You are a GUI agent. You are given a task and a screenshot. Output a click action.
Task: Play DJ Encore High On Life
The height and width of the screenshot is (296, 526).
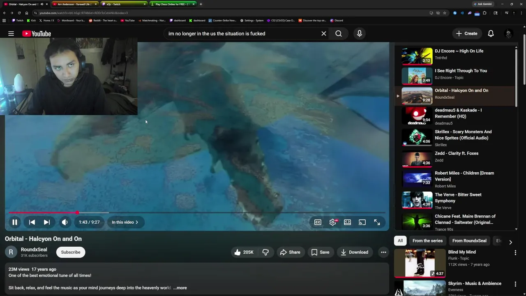click(454, 56)
